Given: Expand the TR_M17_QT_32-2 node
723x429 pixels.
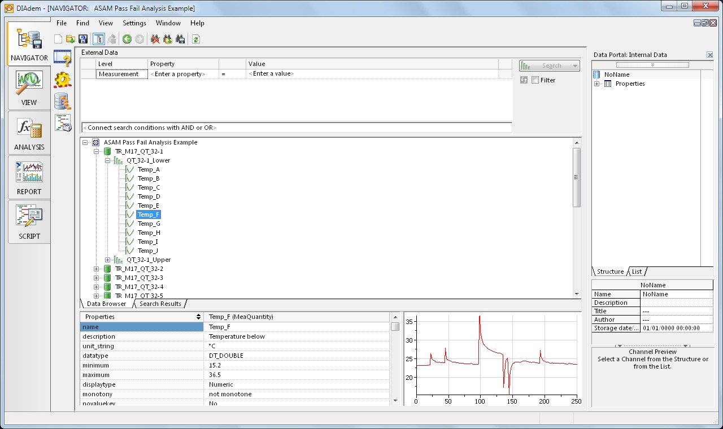Looking at the screenshot, I should pos(96,269).
